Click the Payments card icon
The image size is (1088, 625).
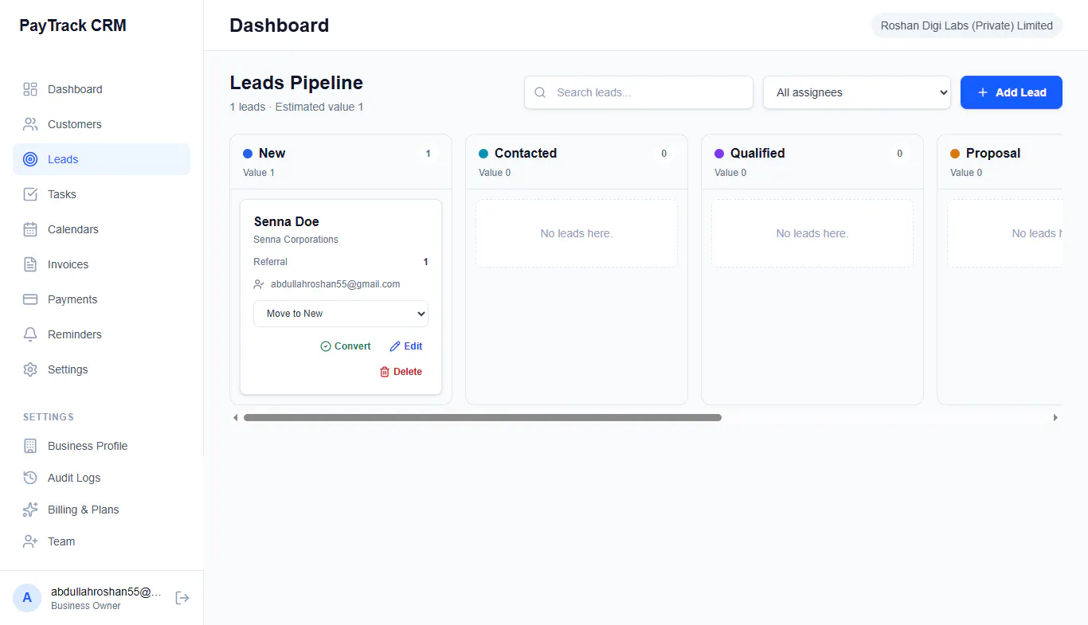tap(30, 299)
